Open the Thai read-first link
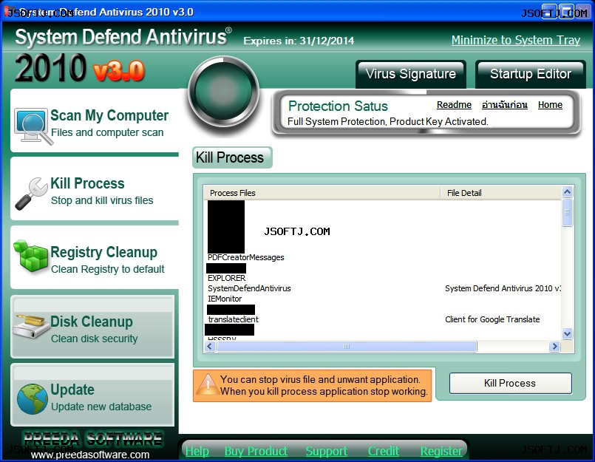Screen dimensions: 595x462 [505, 105]
